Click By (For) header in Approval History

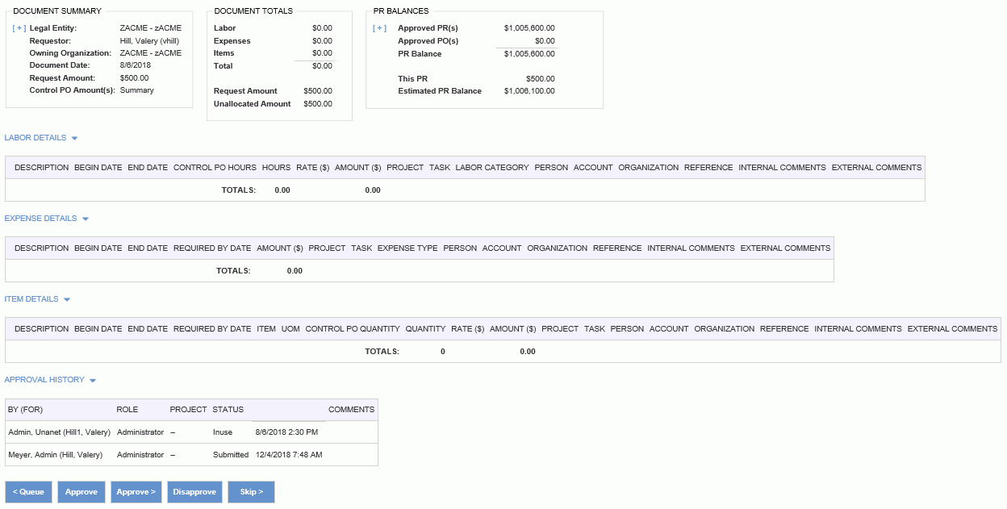click(24, 410)
